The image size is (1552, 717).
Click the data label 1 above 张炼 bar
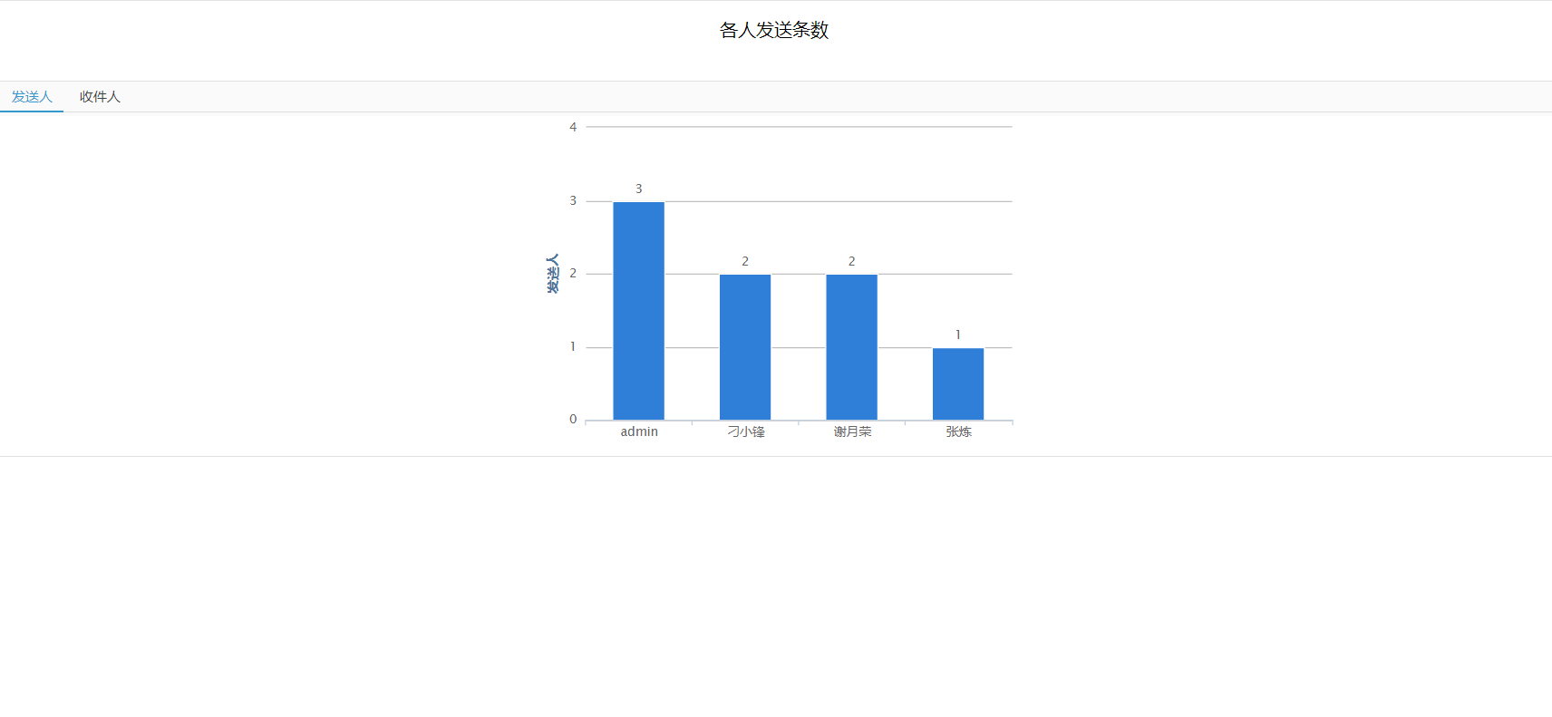(x=958, y=334)
